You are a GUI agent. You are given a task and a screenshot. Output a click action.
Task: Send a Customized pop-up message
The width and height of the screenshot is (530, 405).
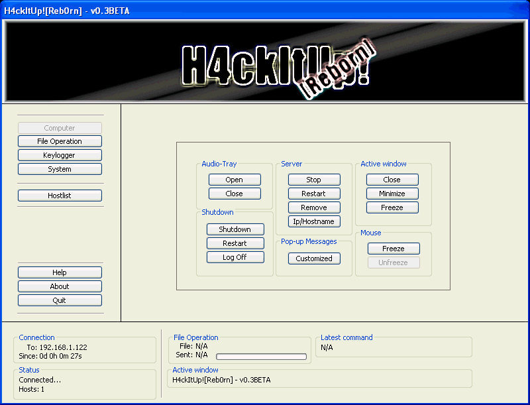[x=314, y=258]
